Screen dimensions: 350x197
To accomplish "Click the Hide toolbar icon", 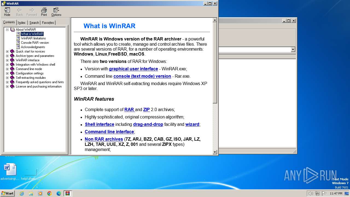I will coord(7,12).
